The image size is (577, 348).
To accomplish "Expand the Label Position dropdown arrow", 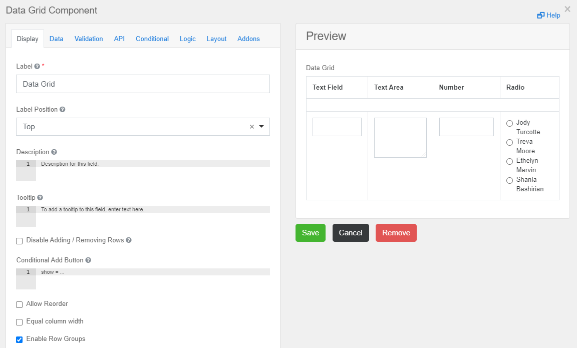I will click(261, 127).
